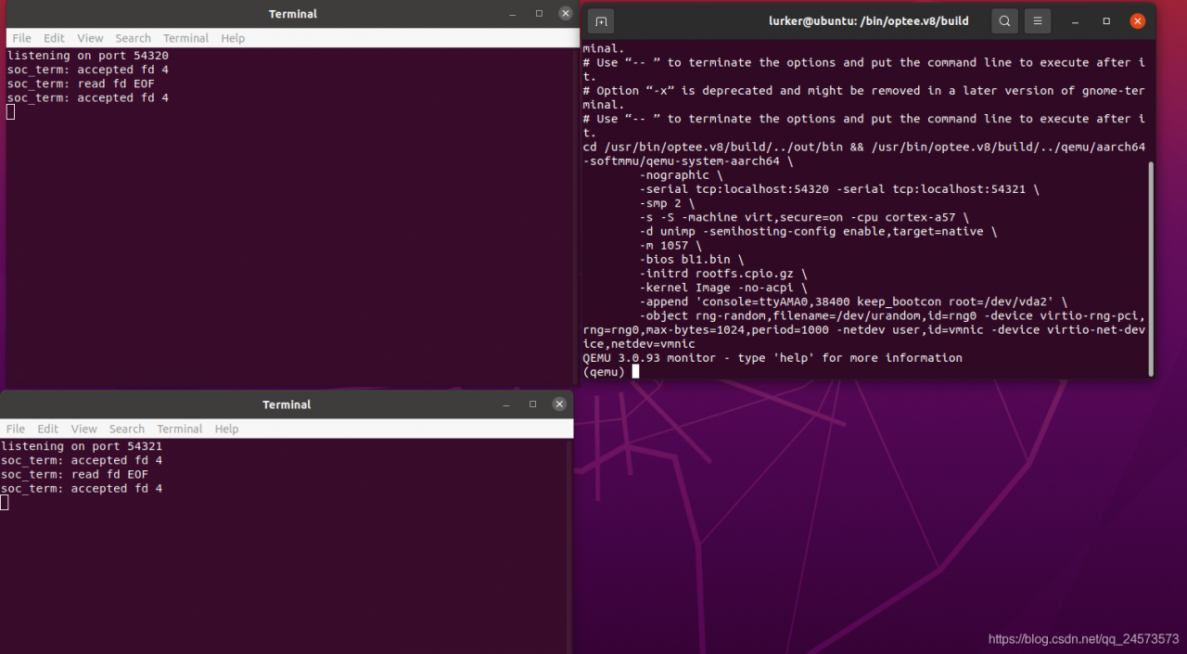The height and width of the screenshot is (654, 1187).
Task: Click the port 54320 Terminal title bar text
Action: pyautogui.click(x=293, y=14)
